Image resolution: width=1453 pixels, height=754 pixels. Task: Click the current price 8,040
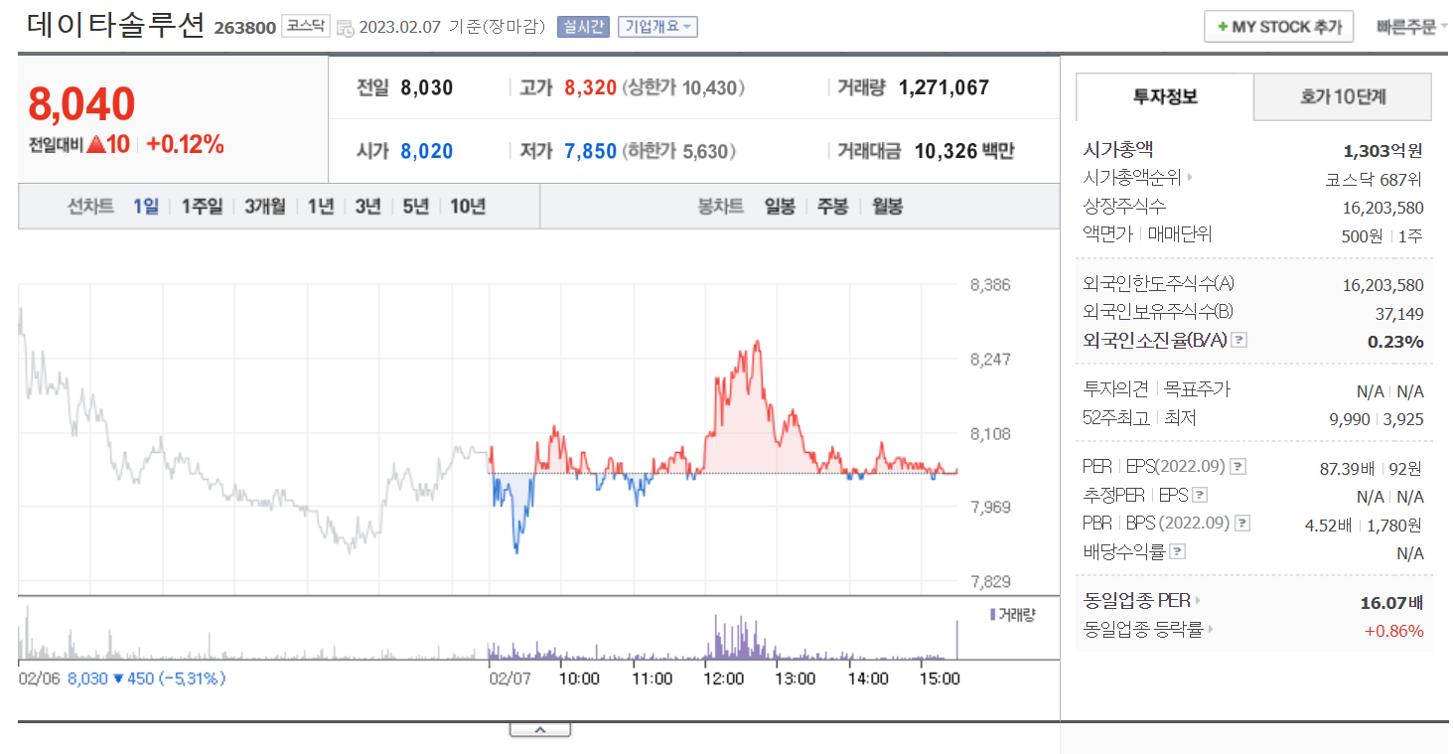tap(81, 103)
